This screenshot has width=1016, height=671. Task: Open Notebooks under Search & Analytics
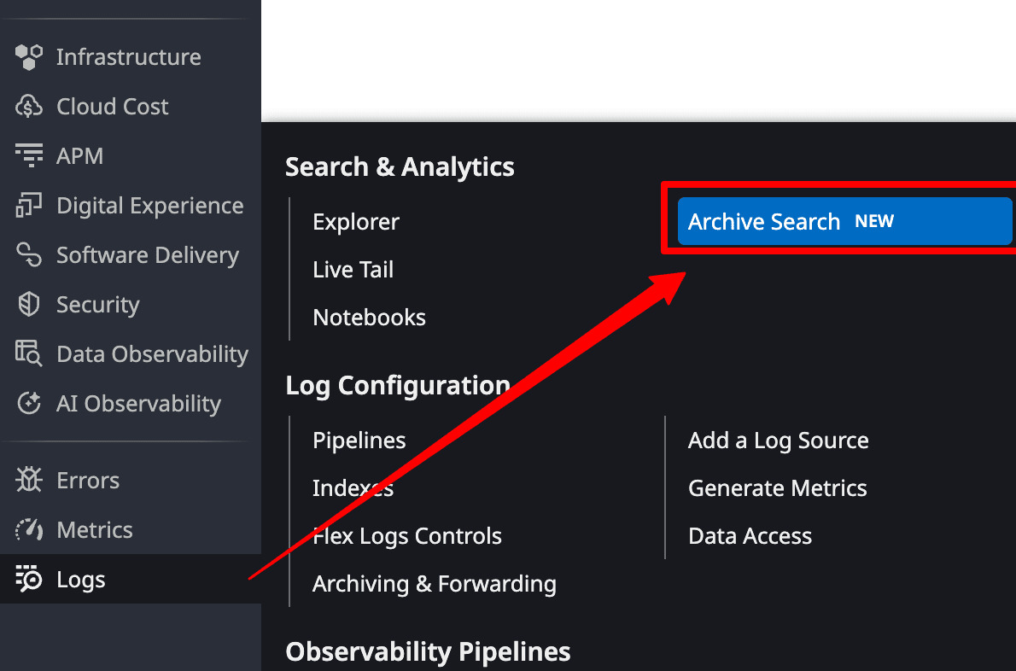[370, 318]
